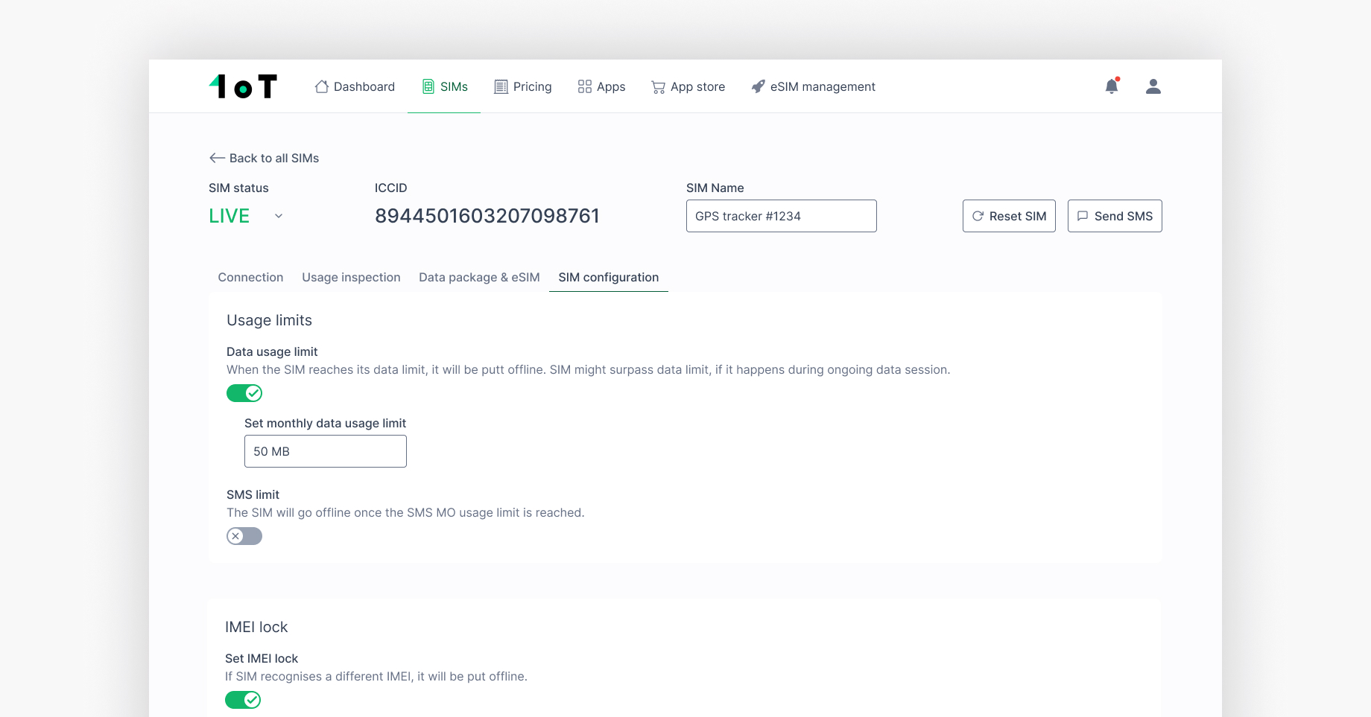Select the eSIM management rocket icon
1371x717 pixels.
758,86
